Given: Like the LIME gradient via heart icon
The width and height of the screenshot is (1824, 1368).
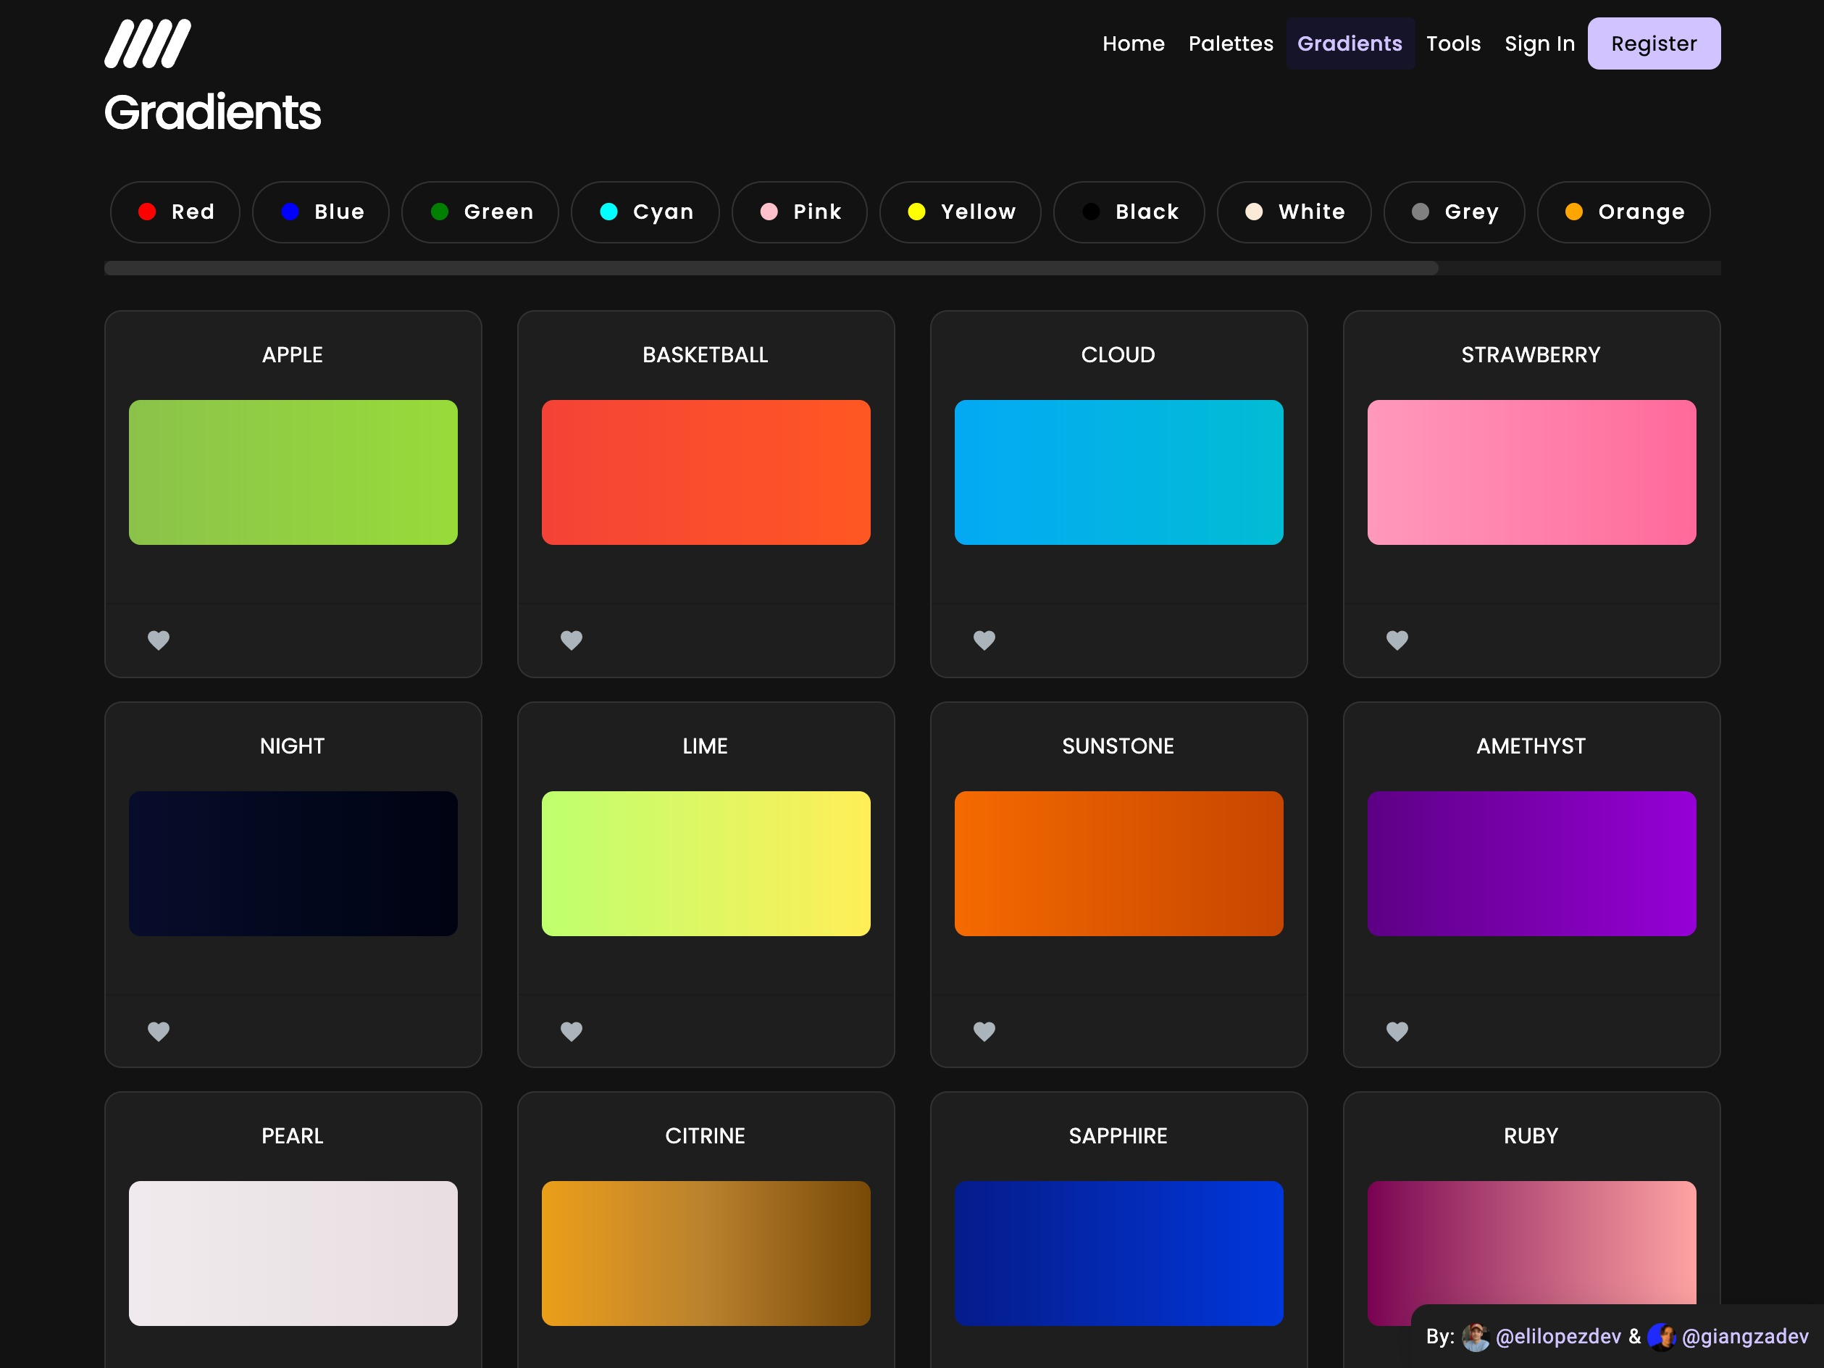Looking at the screenshot, I should pos(572,1031).
